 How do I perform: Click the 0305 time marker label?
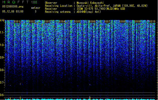point(77,21)
